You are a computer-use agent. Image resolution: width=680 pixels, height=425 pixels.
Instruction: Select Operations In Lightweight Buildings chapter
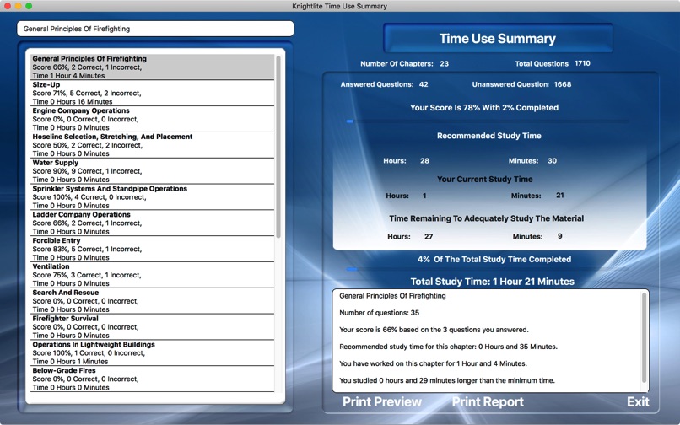coord(152,353)
